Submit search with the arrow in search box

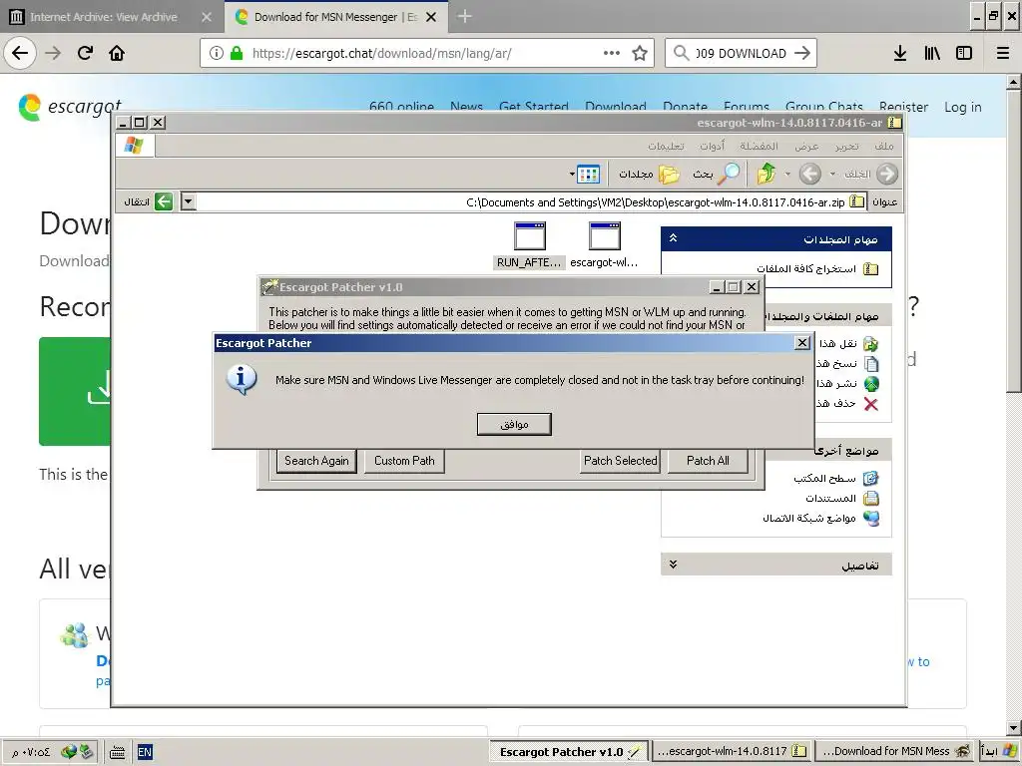(802, 53)
